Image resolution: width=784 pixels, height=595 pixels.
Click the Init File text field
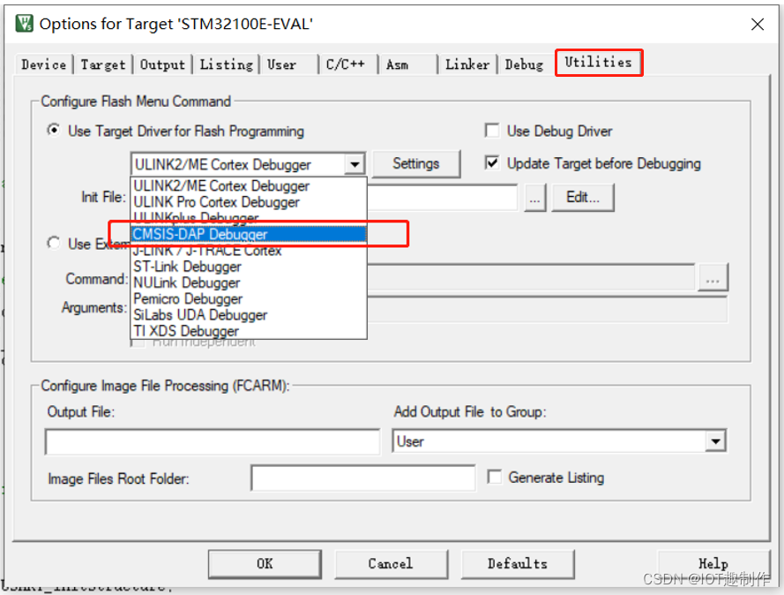443,198
